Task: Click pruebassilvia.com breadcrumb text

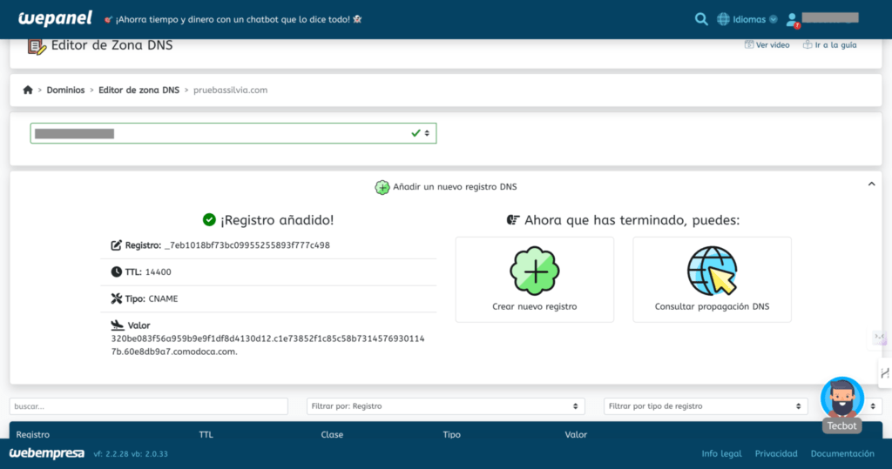Action: pyautogui.click(x=230, y=90)
